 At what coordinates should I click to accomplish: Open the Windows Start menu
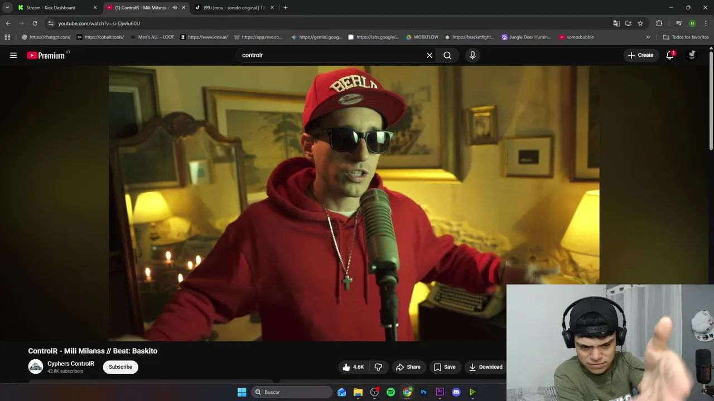click(x=242, y=392)
